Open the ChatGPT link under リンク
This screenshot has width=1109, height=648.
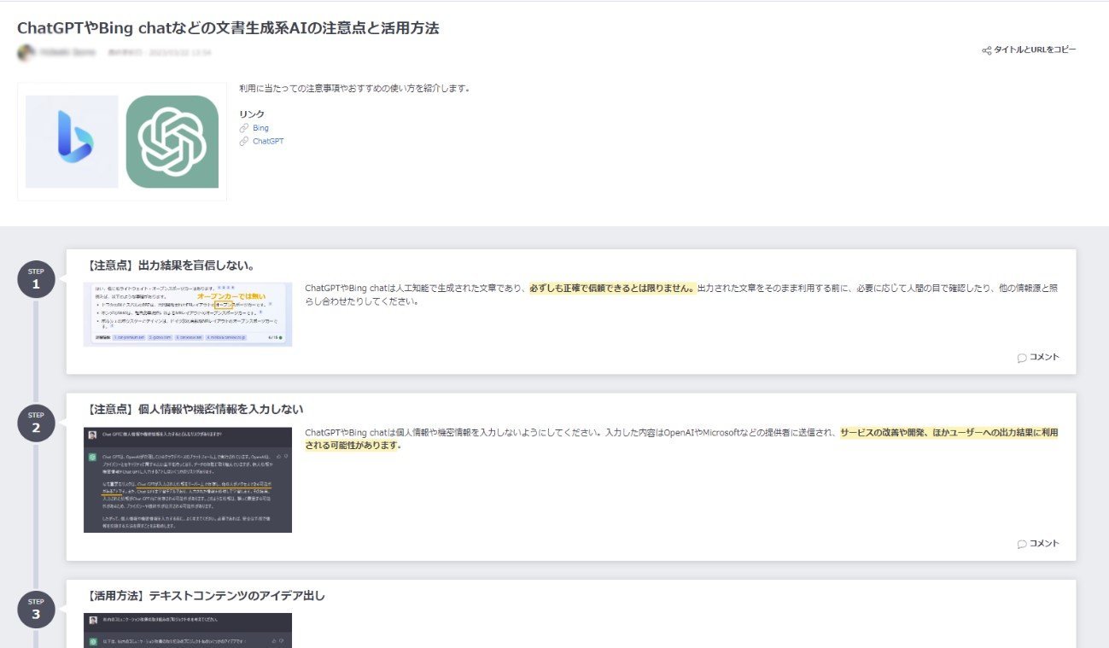[x=268, y=142]
